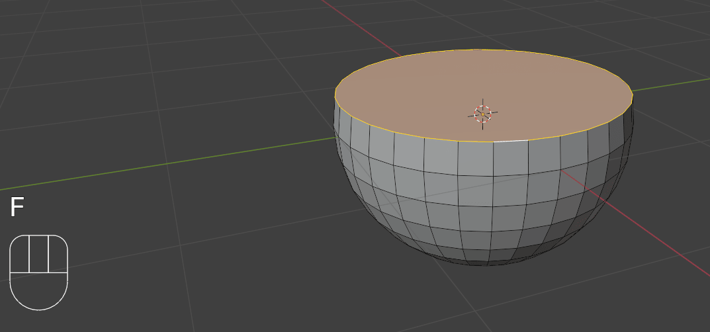This screenshot has height=332, width=710.
Task: Click the green Y axis line left of the hemisphere
Action: point(165,163)
